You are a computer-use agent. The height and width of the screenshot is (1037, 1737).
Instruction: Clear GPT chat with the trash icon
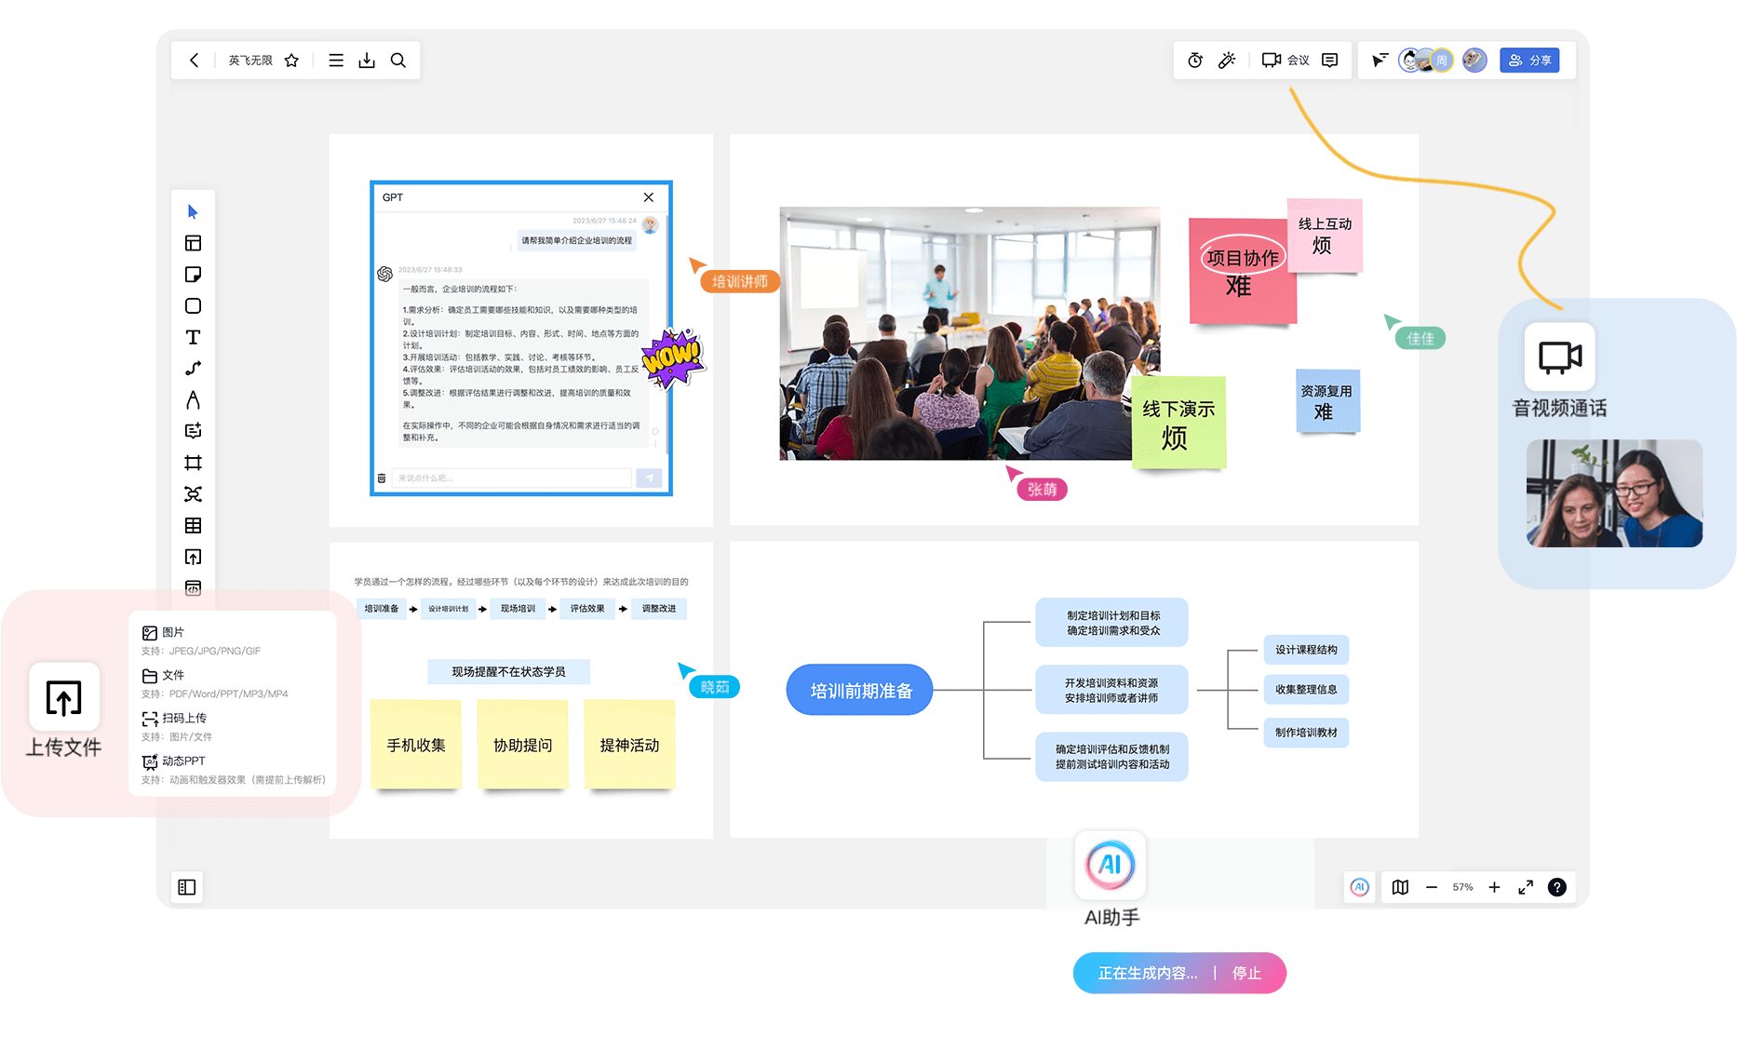point(381,478)
